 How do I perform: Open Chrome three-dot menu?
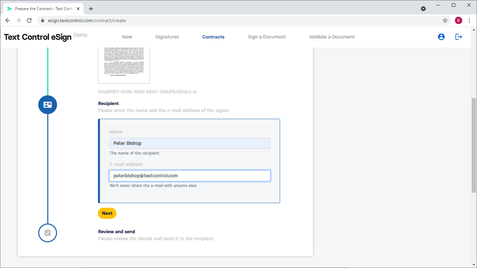click(469, 20)
